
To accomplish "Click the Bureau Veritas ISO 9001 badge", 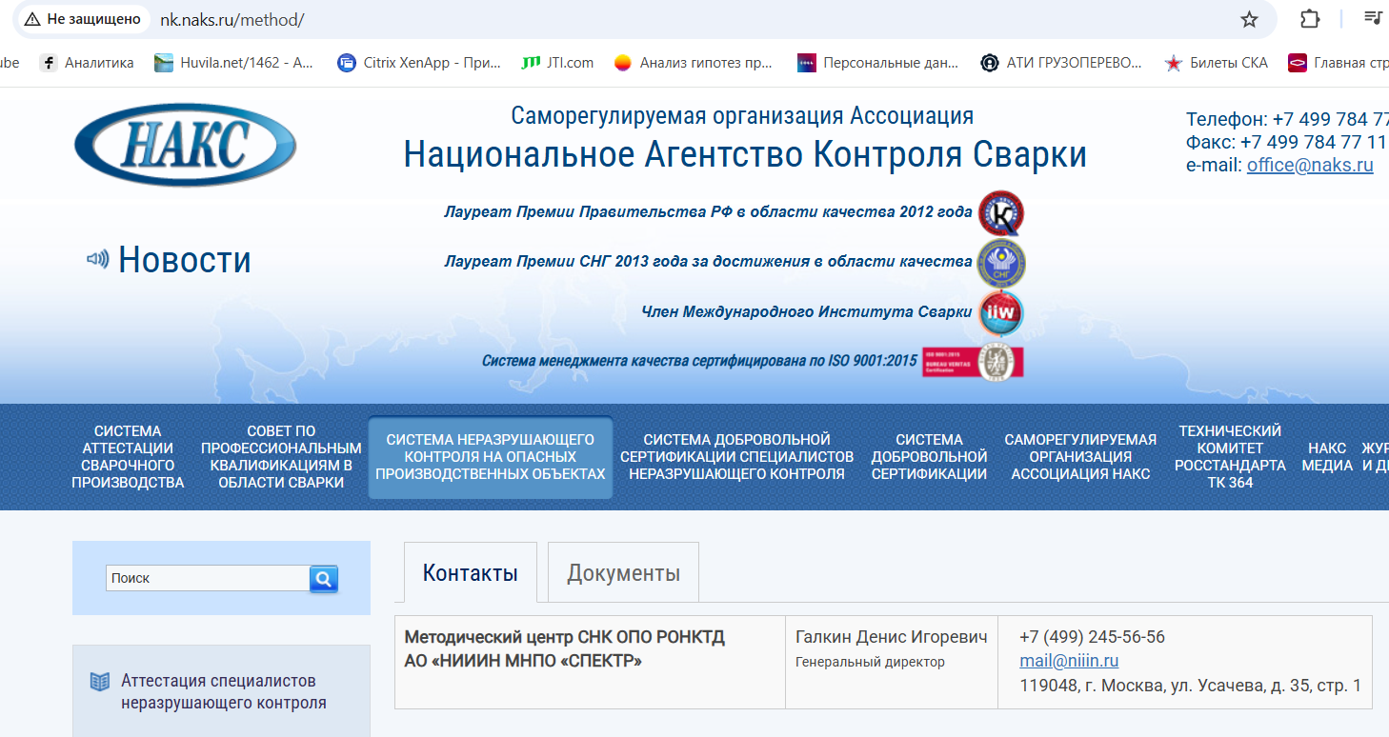I will (973, 362).
